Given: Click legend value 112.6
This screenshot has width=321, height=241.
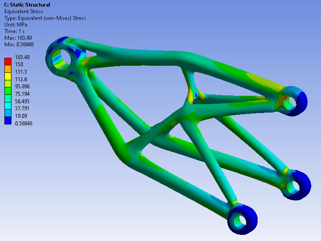Looking at the screenshot, I should pos(21,79).
